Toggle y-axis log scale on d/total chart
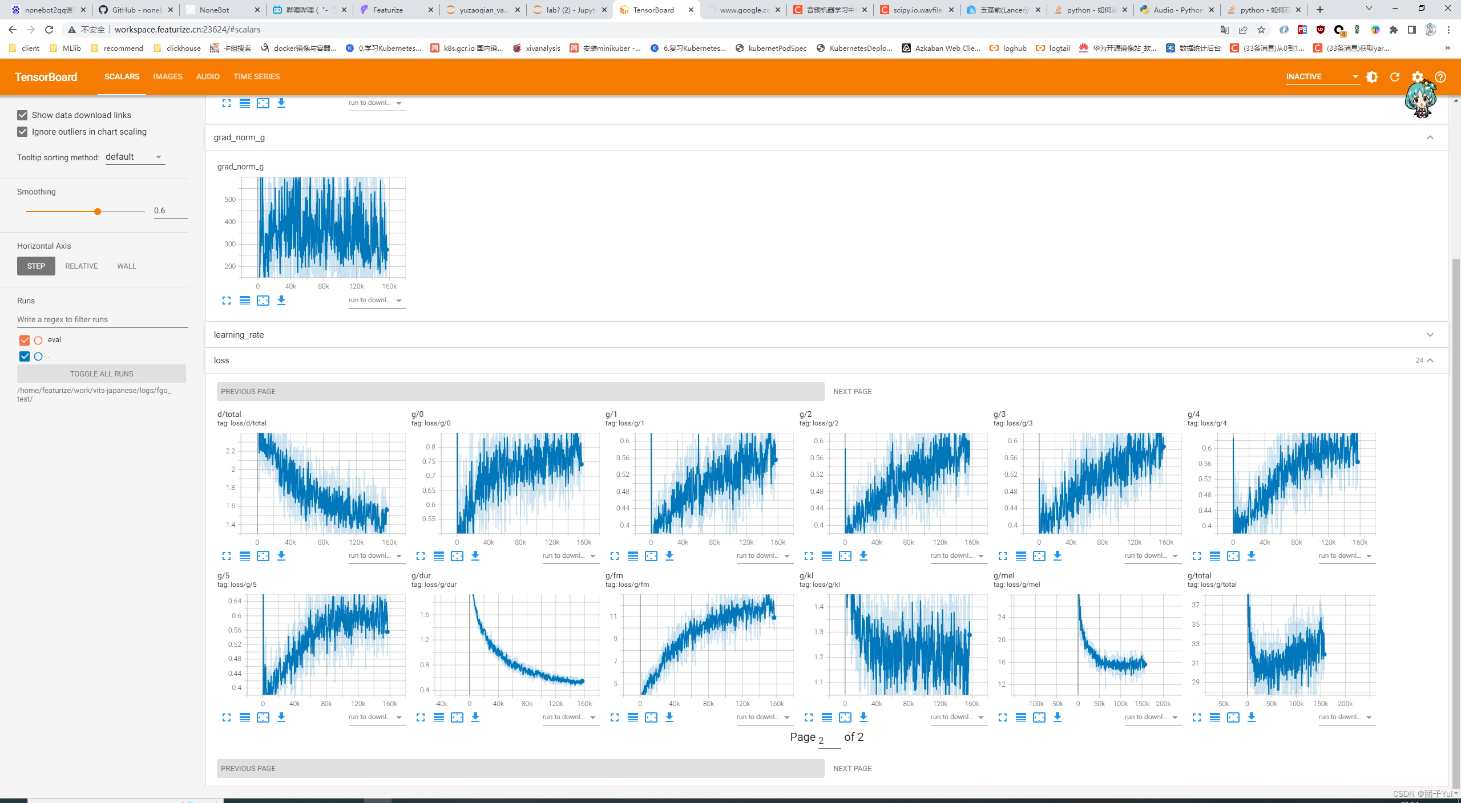Screen dimensions: 1461x803 245,556
